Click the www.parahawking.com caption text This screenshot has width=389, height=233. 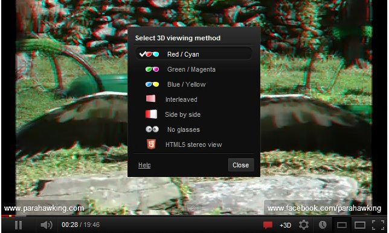pyautogui.click(x=44, y=208)
